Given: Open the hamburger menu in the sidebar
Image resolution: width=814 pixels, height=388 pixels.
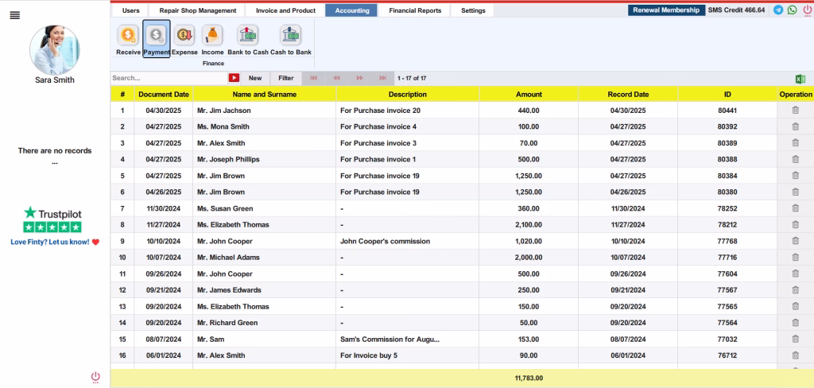Looking at the screenshot, I should point(15,15).
